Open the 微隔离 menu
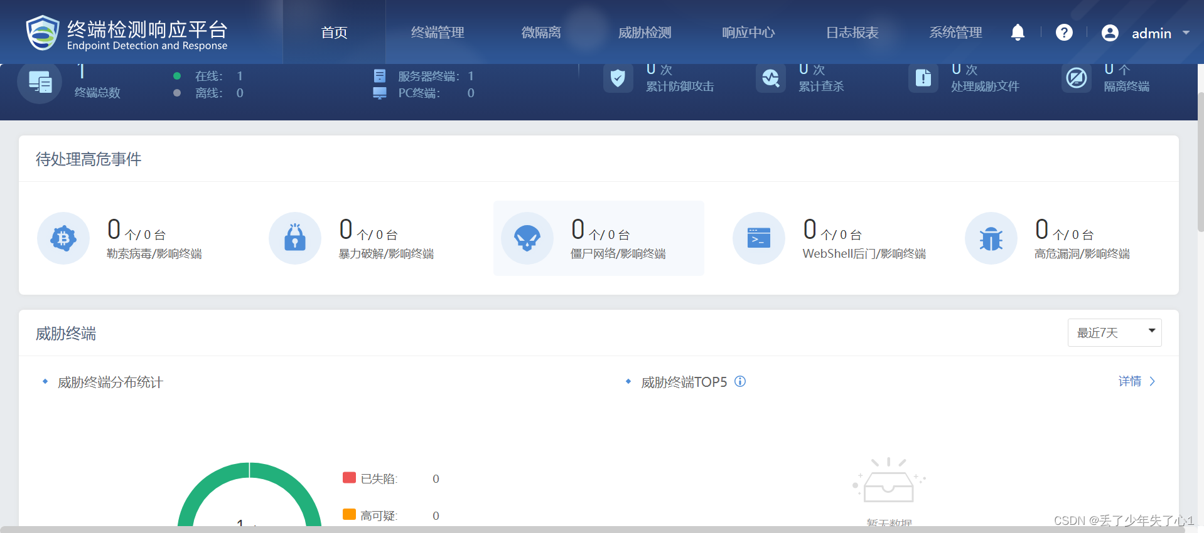The height and width of the screenshot is (533, 1204). [541, 33]
